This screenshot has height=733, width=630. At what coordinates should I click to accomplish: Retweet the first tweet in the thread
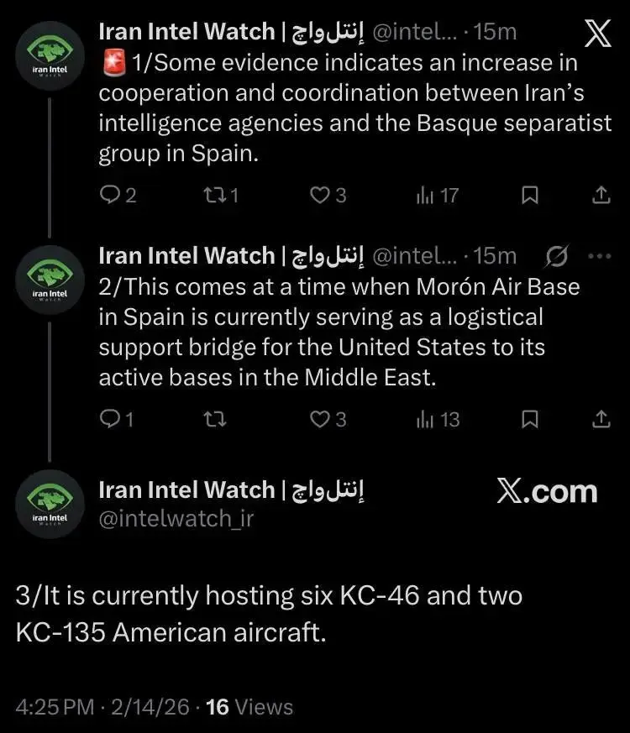point(217,195)
